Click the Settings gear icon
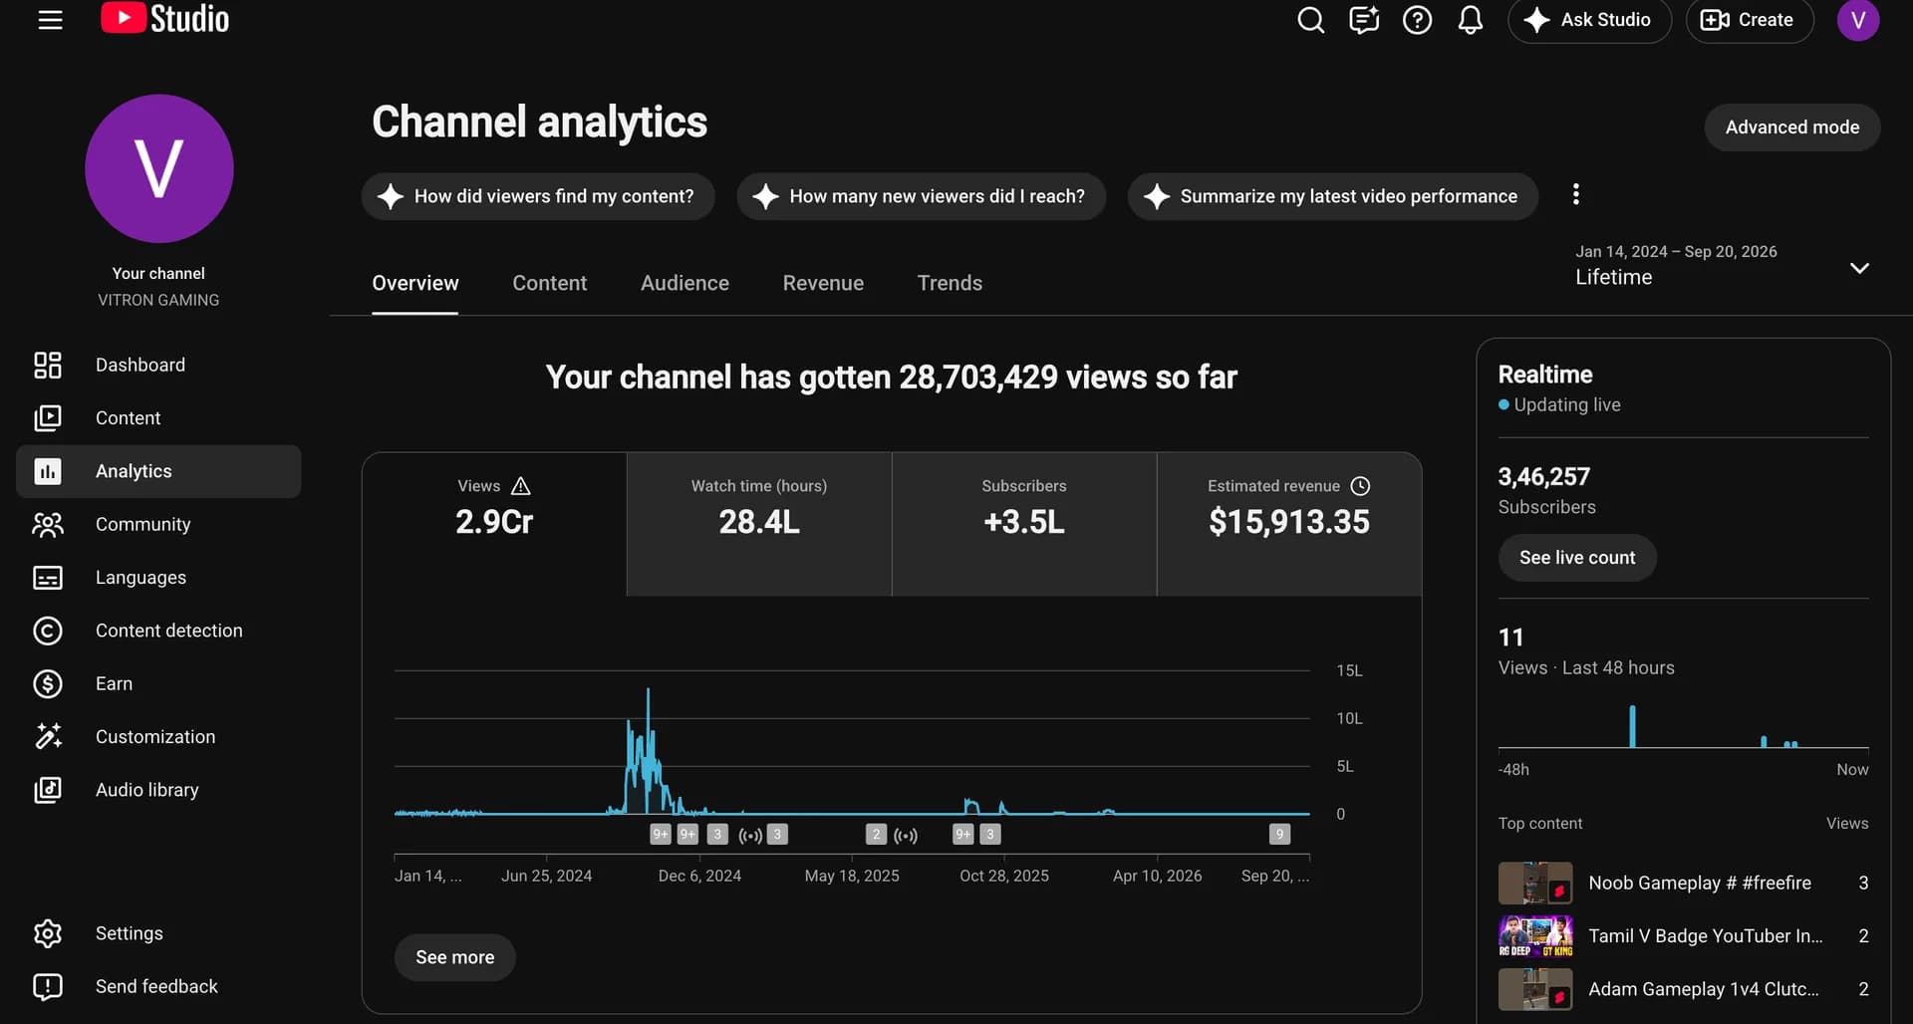Viewport: 1913px width, 1024px height. pyautogui.click(x=48, y=933)
